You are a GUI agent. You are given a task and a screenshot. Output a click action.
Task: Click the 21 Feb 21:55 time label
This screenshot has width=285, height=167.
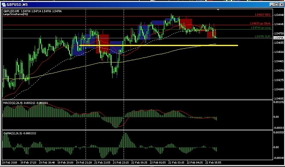tap(103, 162)
